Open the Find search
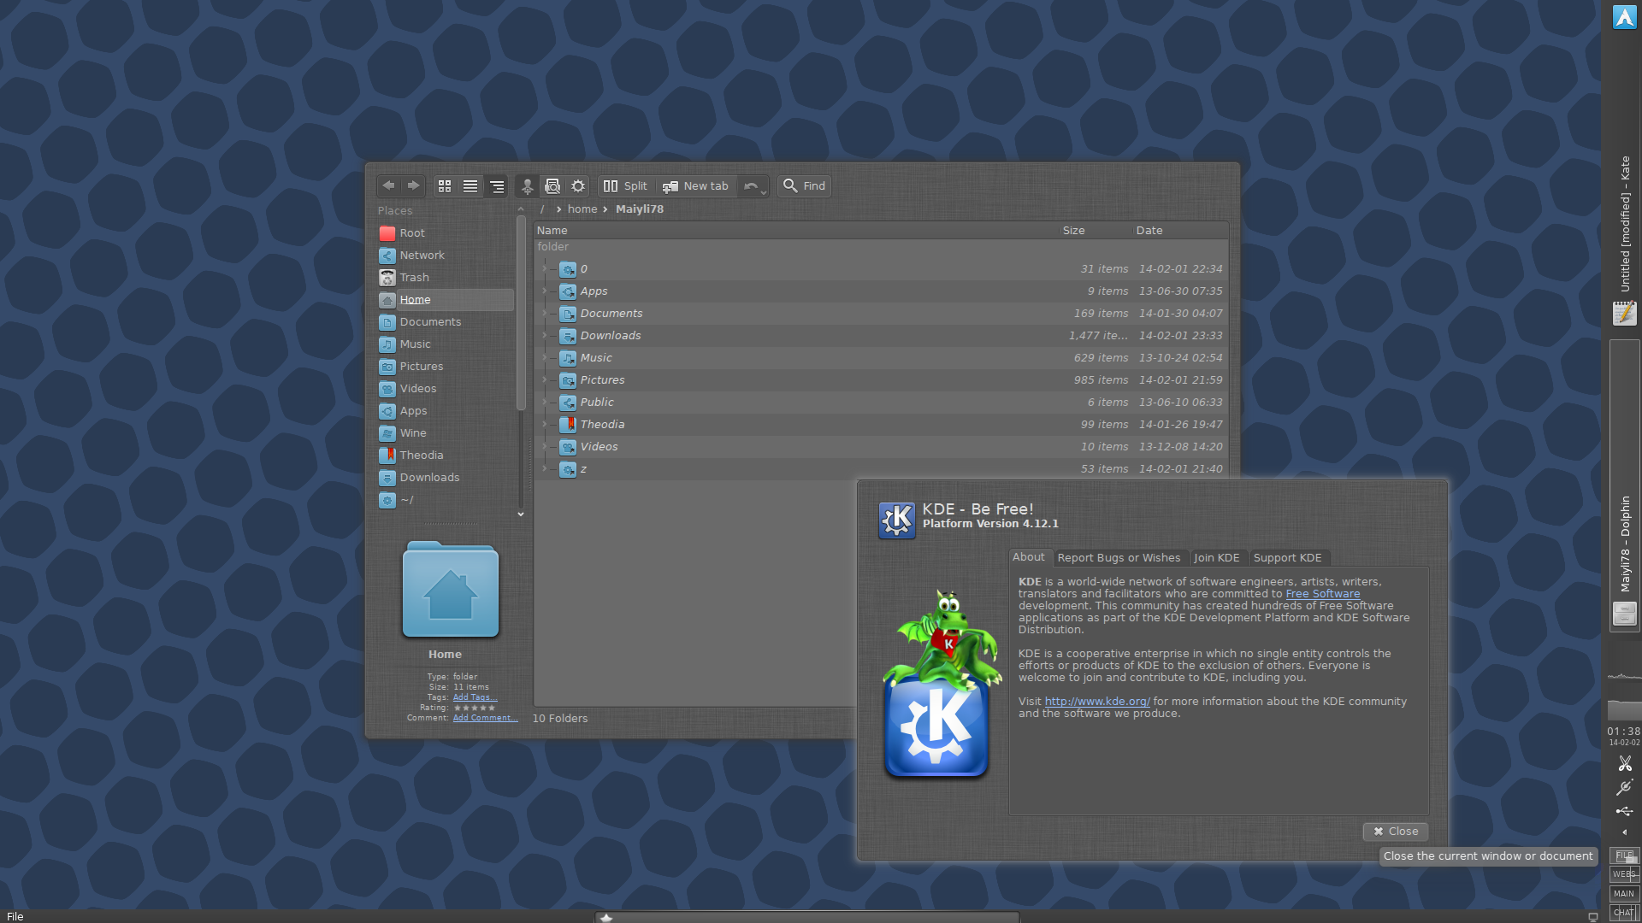This screenshot has width=1642, height=923. 805,185
